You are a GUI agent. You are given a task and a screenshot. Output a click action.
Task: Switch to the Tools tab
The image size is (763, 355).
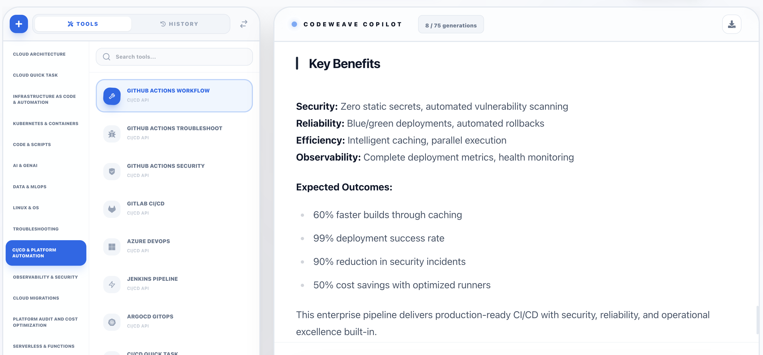point(83,24)
